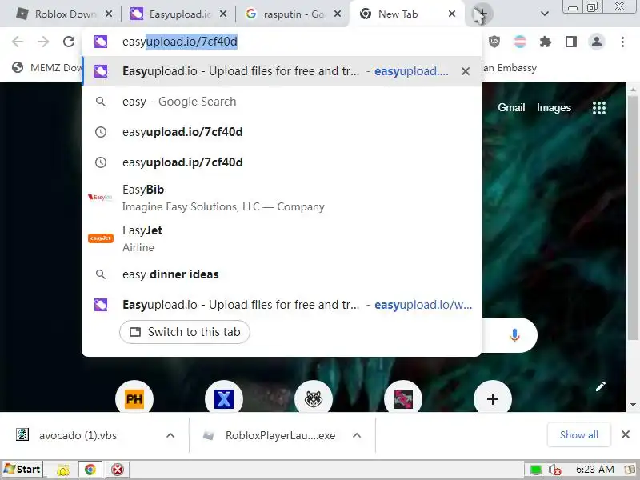Go forward to next page
The width and height of the screenshot is (640, 480).
tap(43, 42)
